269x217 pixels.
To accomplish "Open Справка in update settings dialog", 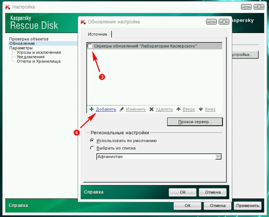I will tap(94, 192).
